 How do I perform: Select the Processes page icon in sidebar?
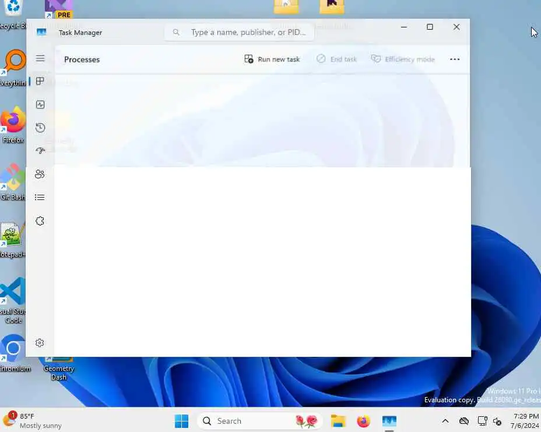(x=40, y=82)
